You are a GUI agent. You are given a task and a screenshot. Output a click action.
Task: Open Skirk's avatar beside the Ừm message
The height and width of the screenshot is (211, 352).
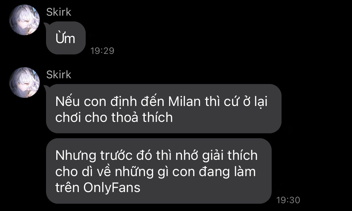[24, 20]
